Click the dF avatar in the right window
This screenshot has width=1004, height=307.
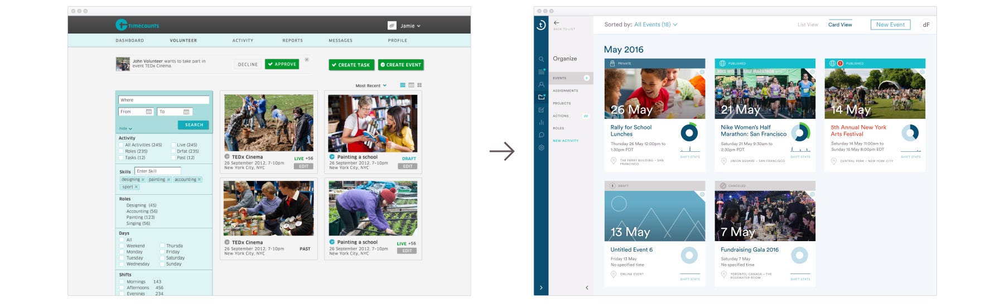[926, 25]
